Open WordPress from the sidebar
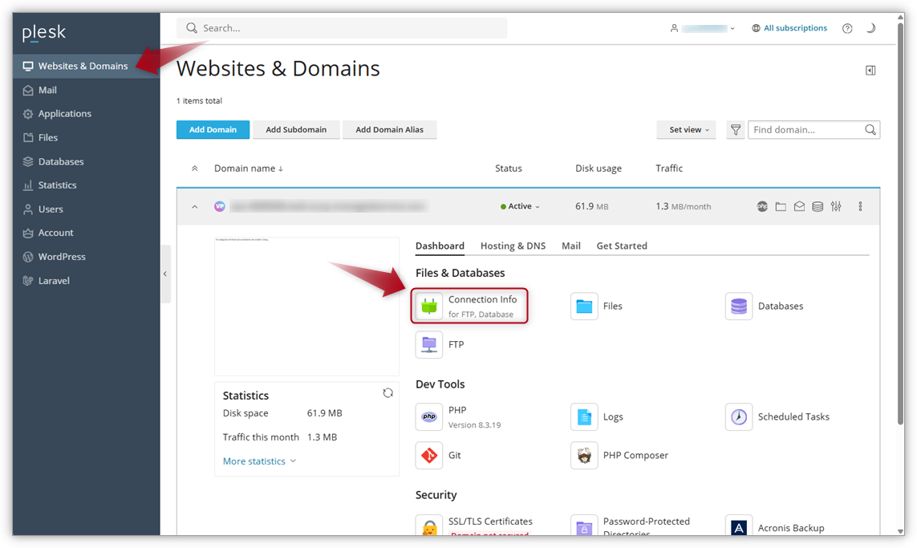Image resolution: width=917 pixels, height=548 pixels. 62,256
